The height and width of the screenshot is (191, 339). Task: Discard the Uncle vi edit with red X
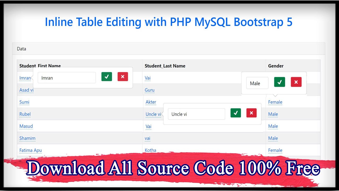tap(251, 113)
